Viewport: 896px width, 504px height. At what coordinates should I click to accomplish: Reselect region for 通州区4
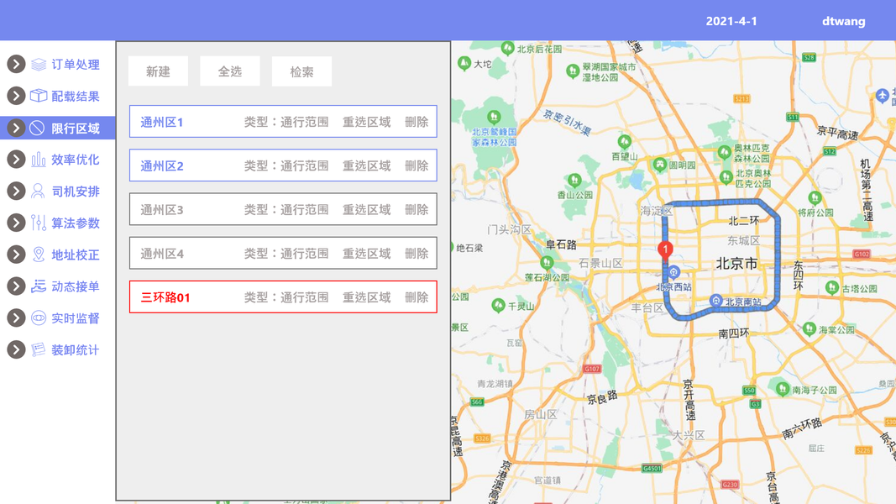coord(366,253)
